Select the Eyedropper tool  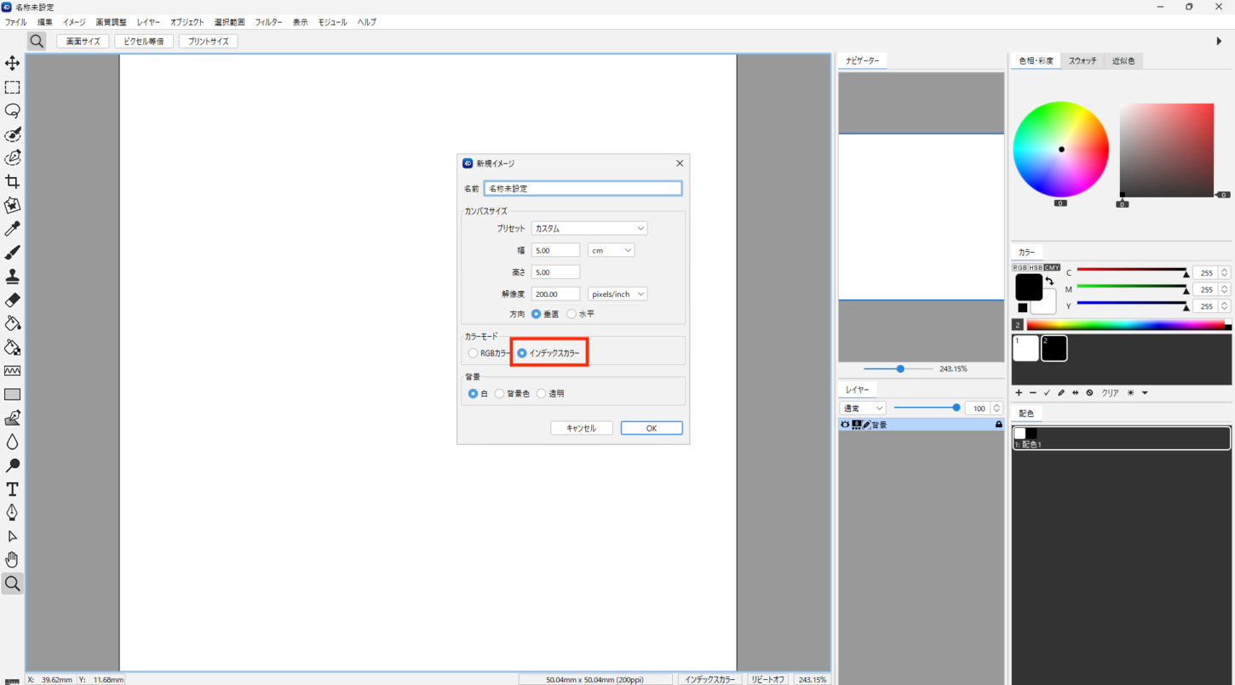pos(12,229)
